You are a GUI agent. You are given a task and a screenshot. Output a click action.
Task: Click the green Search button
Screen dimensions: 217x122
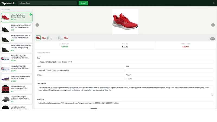(x=83, y=3)
